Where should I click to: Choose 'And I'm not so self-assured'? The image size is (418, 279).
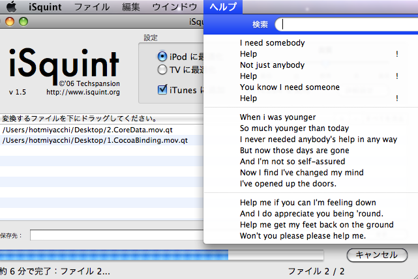[311, 161]
